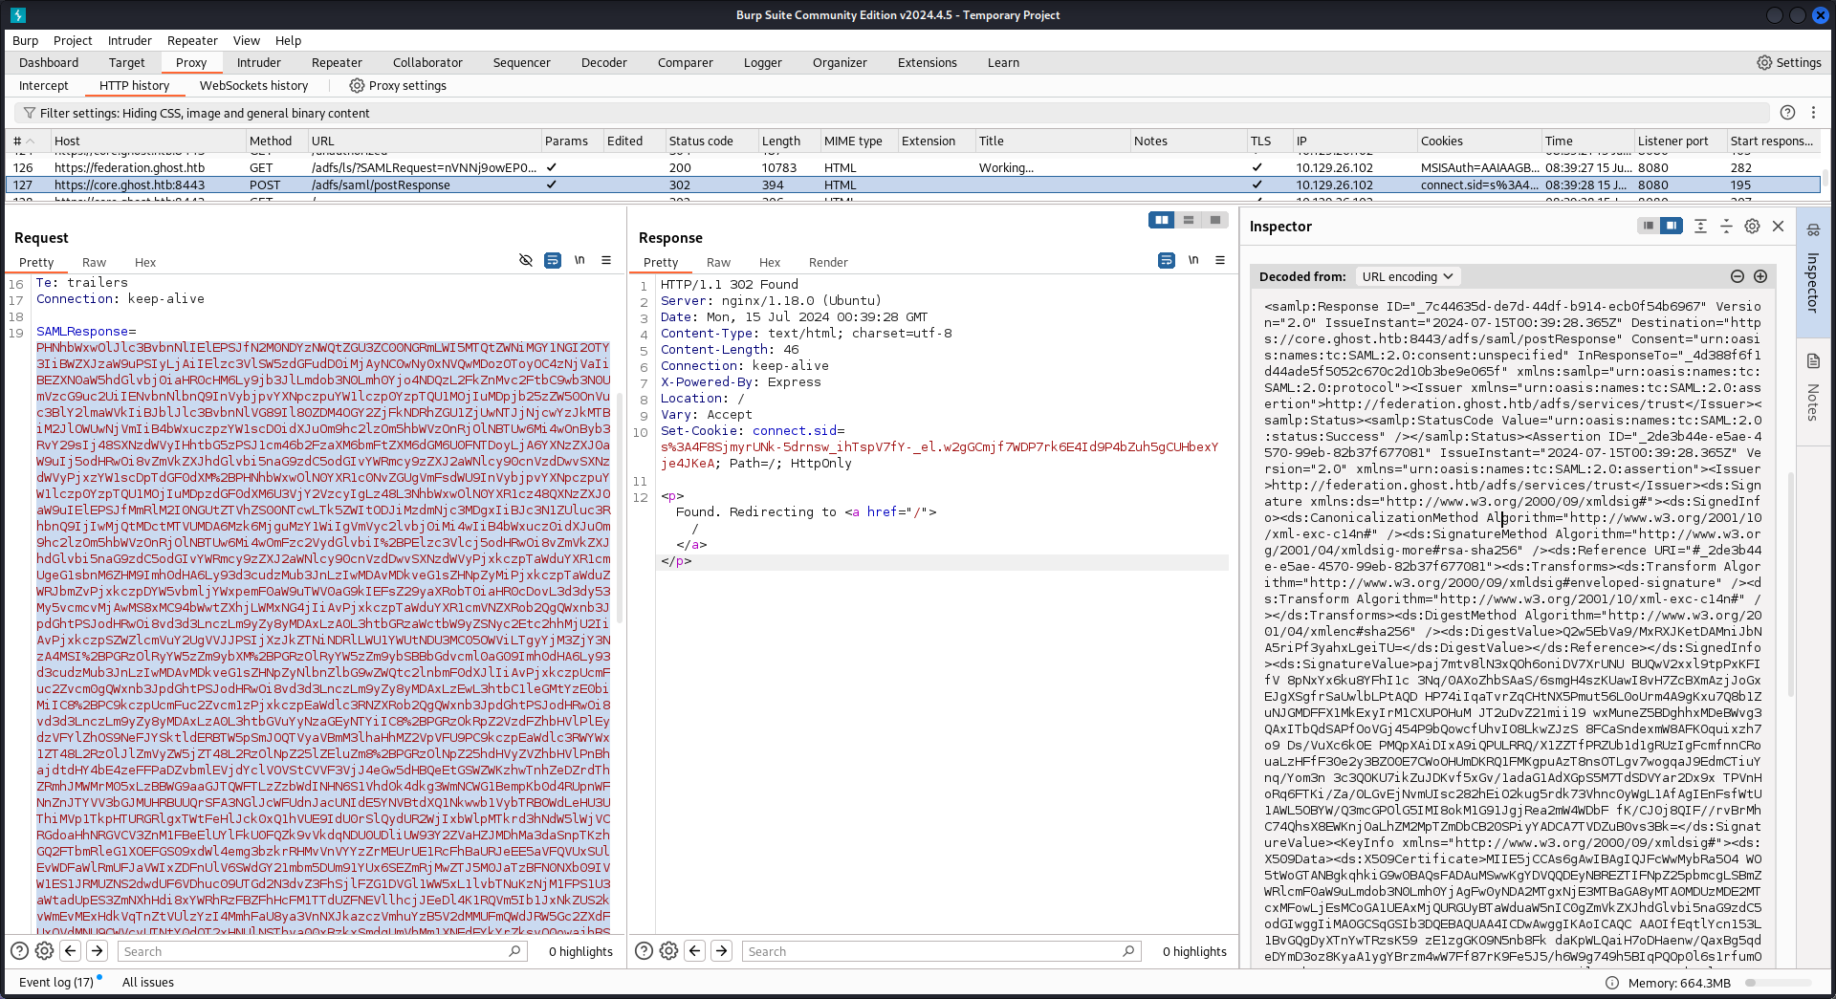Image resolution: width=1836 pixels, height=999 pixels.
Task: Select side-by-side request/response layout
Action: tap(1162, 220)
